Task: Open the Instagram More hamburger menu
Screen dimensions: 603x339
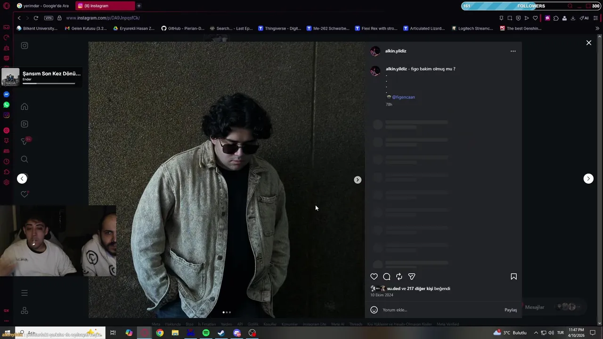Action: pos(24,293)
